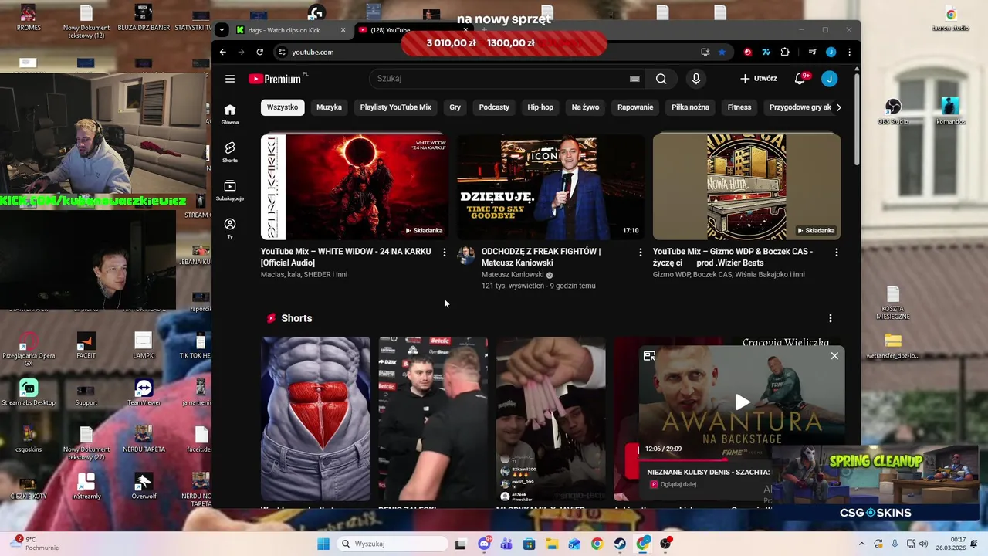Select the Wszystko filter chip
Screen dimensions: 988x556
pyautogui.click(x=283, y=107)
